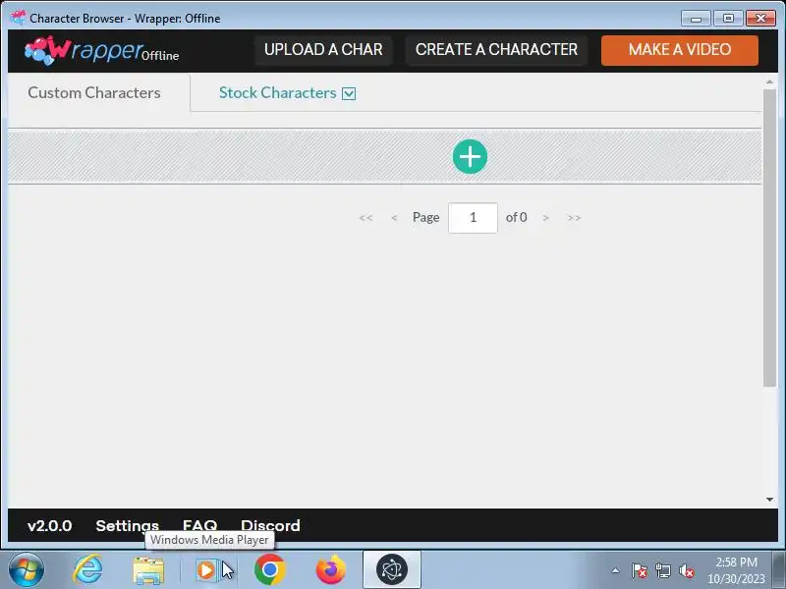
Task: Open the FAQ footer link
Action: (x=199, y=525)
